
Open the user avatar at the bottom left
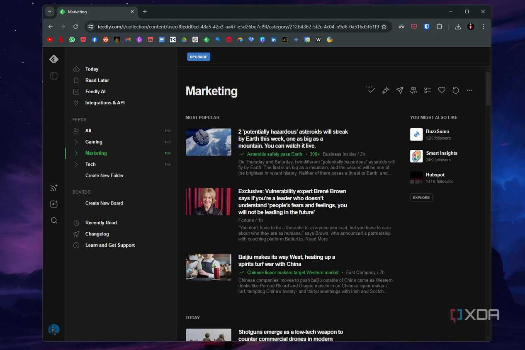(x=54, y=330)
